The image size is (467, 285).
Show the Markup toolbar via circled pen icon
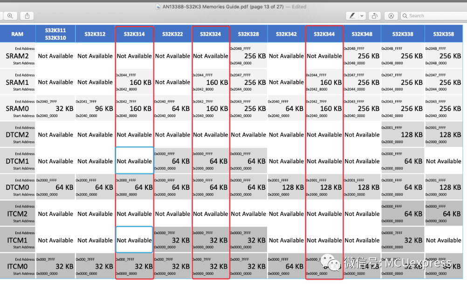(391, 16)
